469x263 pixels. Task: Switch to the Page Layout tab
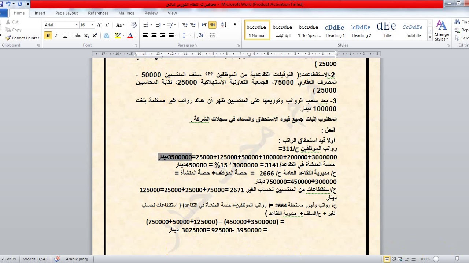(67, 13)
